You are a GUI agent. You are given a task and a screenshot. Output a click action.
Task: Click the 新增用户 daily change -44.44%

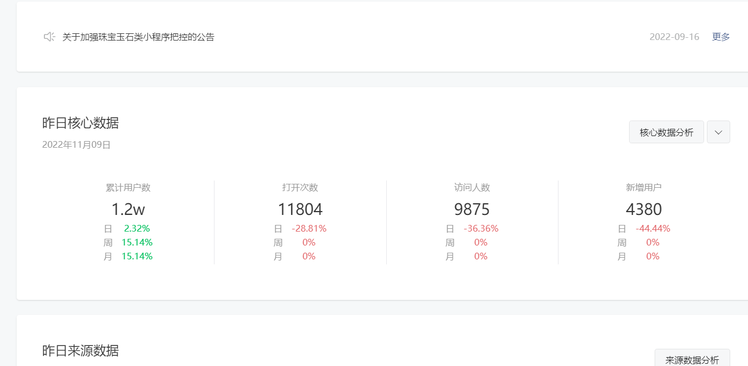(x=652, y=228)
